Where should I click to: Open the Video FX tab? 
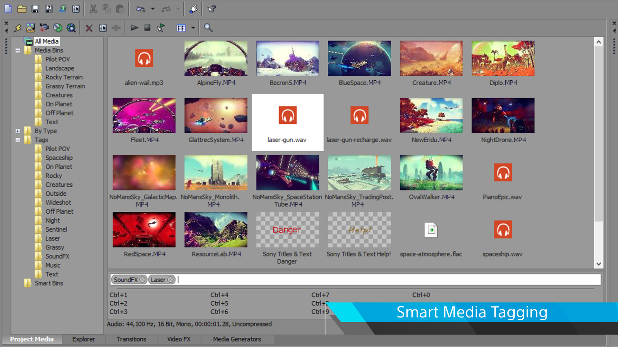[179, 339]
